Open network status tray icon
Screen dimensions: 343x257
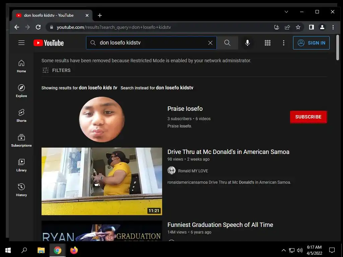click(x=292, y=250)
